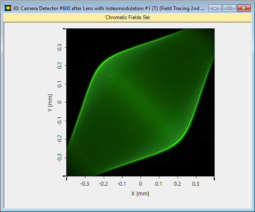Click the X axis tick label -0.3
This screenshot has width=255, height=212.
coord(85,184)
